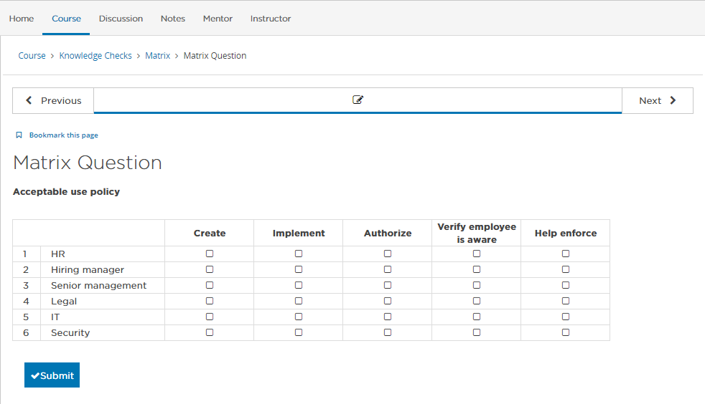Open the Notes tab

[x=173, y=19]
